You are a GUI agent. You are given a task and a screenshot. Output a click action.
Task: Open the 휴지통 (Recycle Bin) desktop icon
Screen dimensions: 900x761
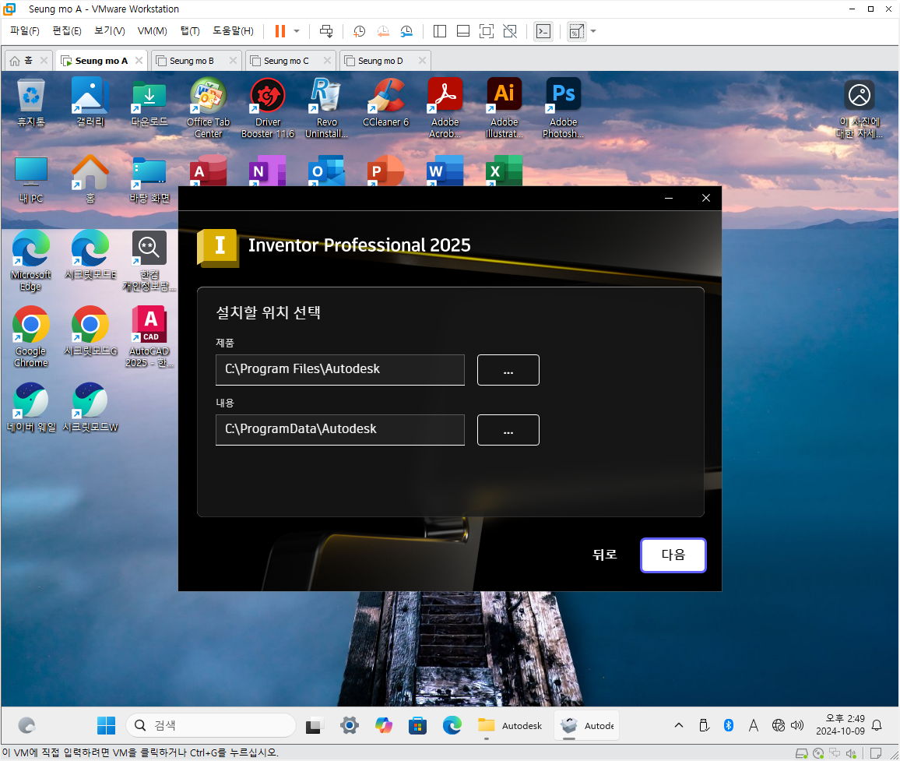(31, 103)
